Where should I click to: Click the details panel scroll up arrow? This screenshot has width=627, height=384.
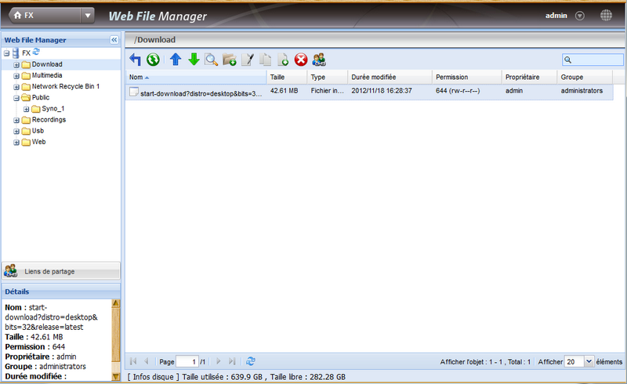pyautogui.click(x=115, y=303)
